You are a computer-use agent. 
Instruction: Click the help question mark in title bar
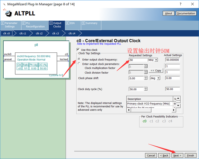[181, 4]
